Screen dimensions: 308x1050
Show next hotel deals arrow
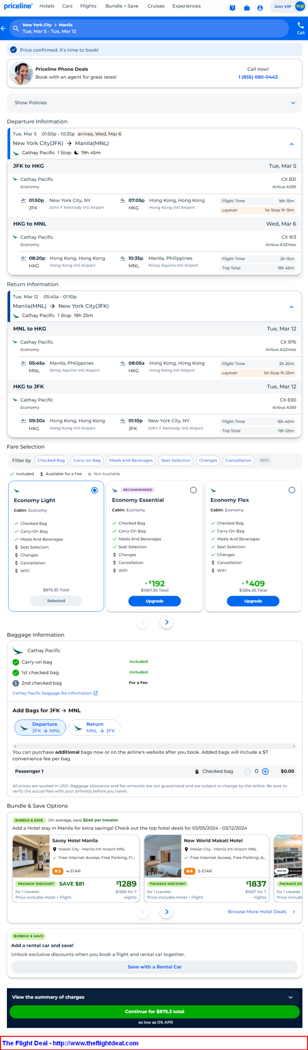point(166,911)
